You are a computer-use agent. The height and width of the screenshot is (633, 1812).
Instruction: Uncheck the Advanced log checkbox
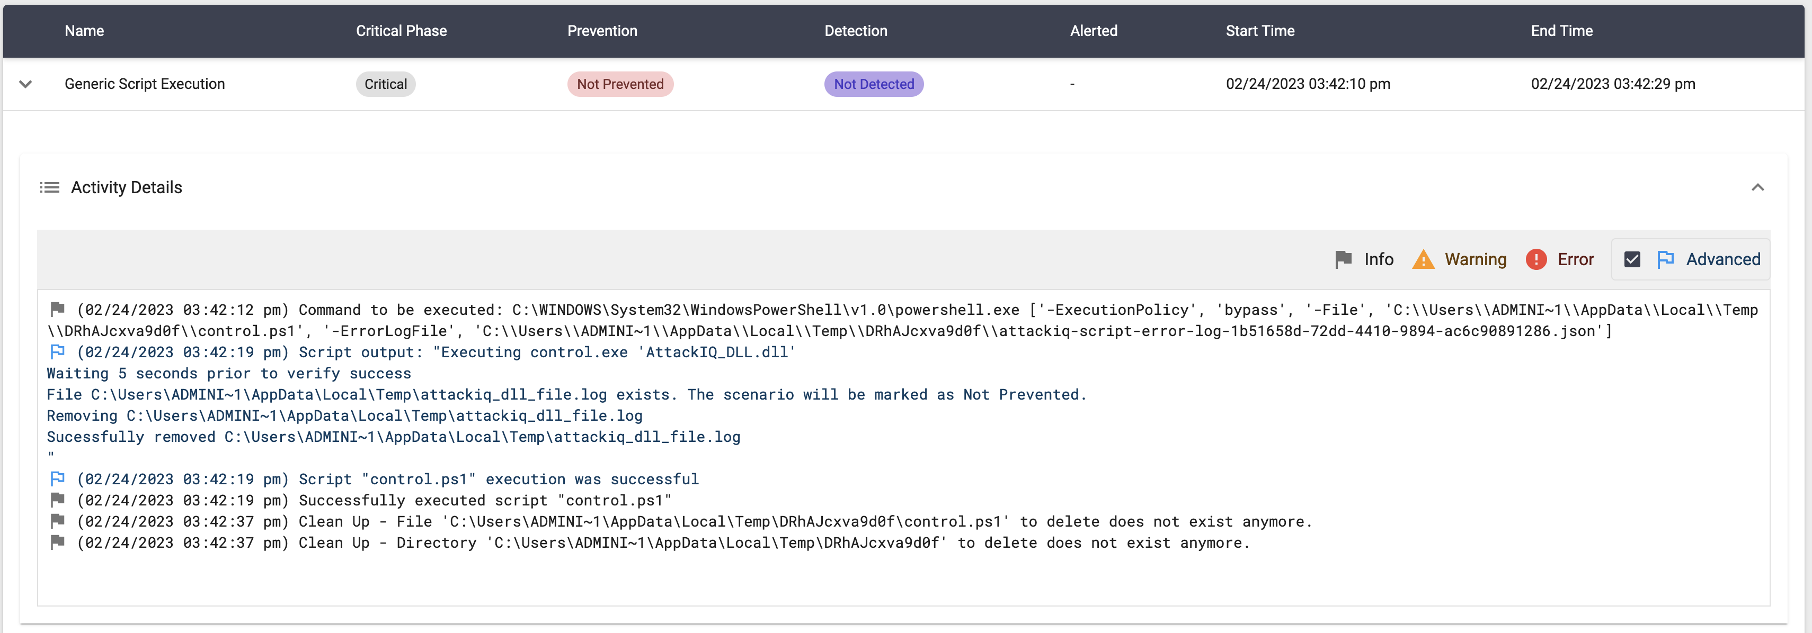click(x=1632, y=259)
